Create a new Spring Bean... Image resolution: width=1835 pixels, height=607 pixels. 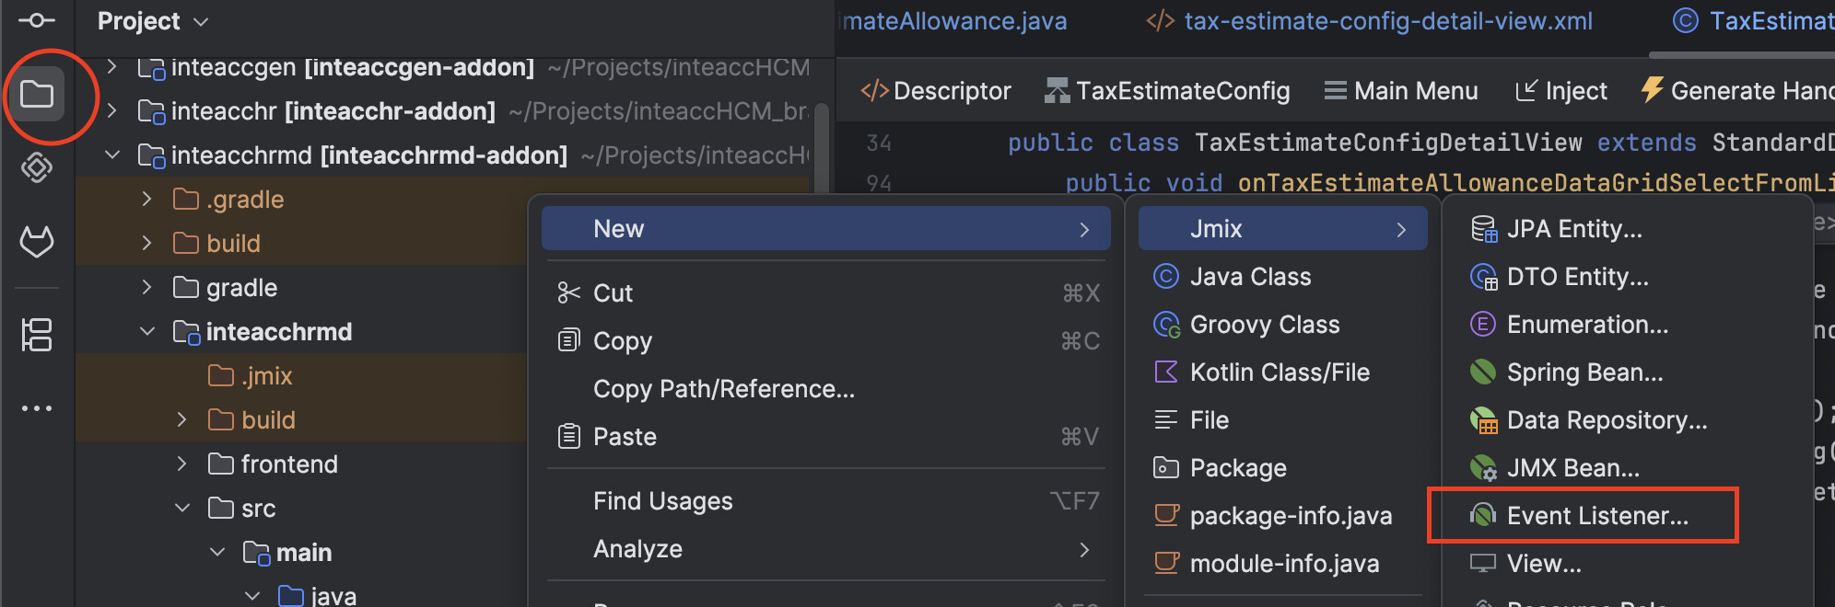pos(1627,372)
